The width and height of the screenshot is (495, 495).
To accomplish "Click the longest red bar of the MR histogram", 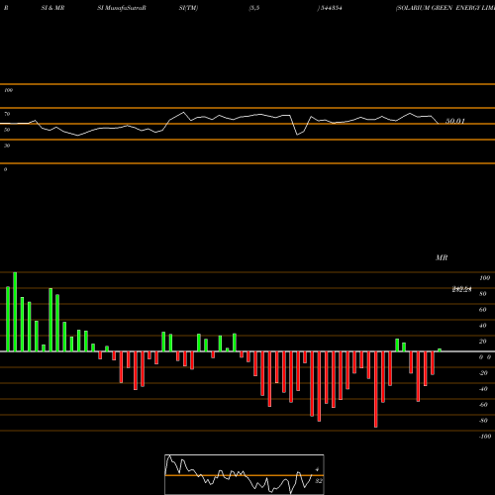I will [376, 389].
